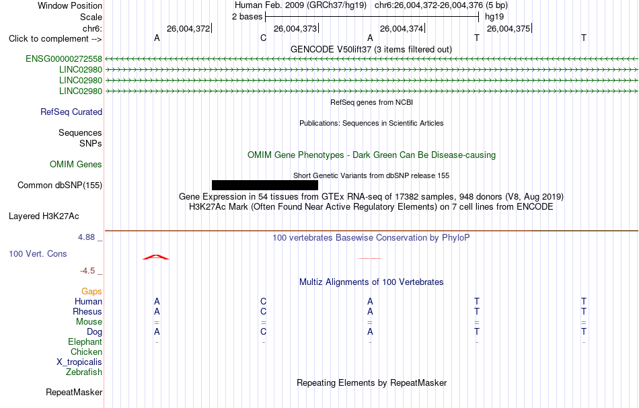639x408 pixels.
Task: Click the 'RefSeq genes from NCBI' title
Action: (371, 102)
